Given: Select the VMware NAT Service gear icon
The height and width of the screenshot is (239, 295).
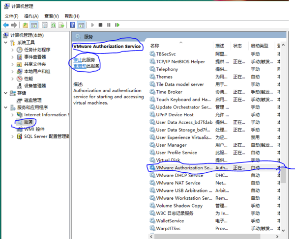Looking at the screenshot, I should pos(152,183).
